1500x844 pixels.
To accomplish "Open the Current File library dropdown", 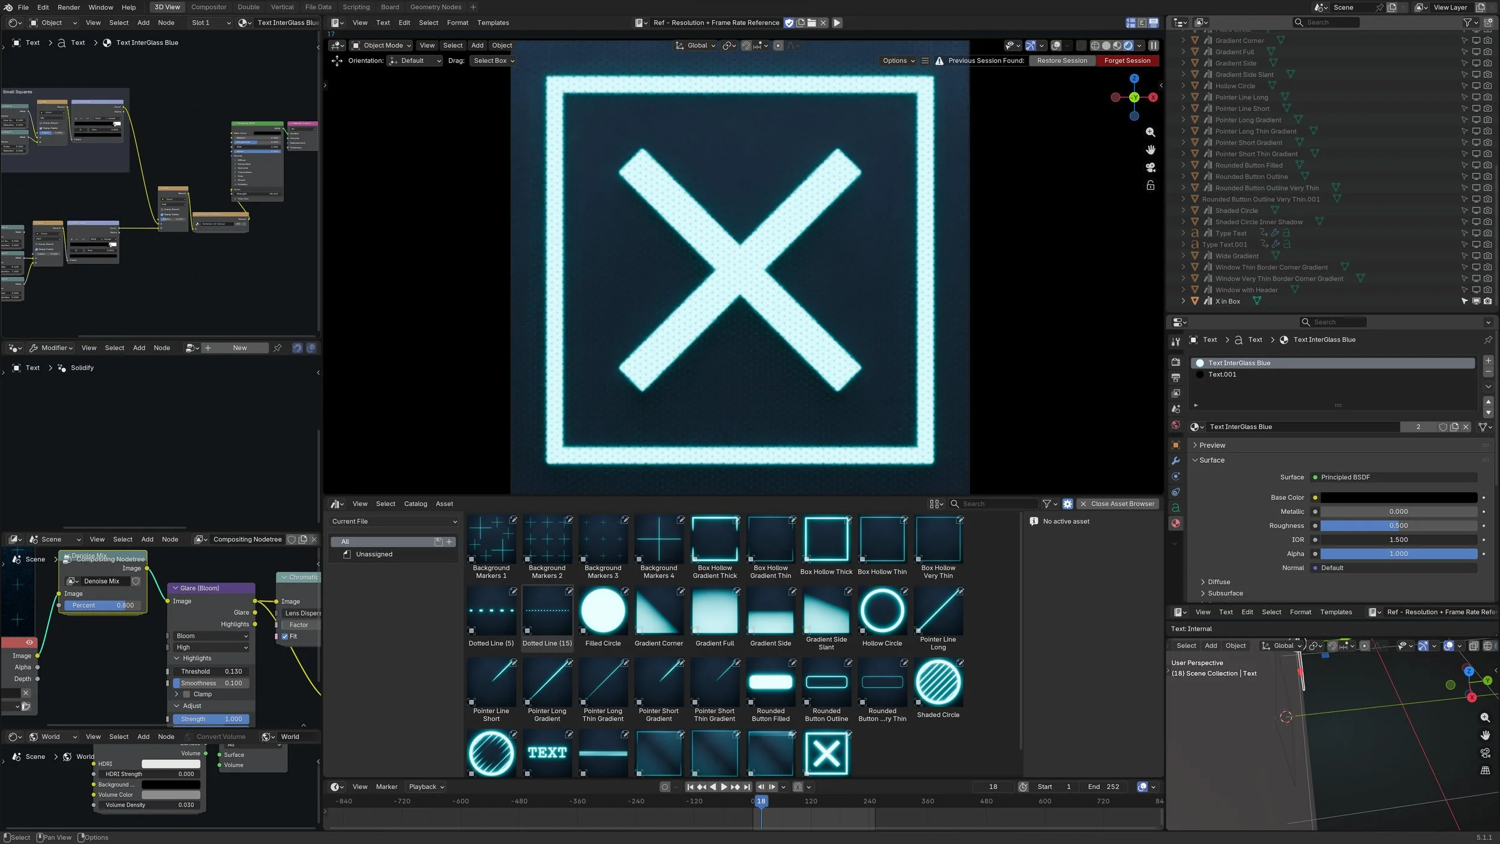I will point(394,522).
